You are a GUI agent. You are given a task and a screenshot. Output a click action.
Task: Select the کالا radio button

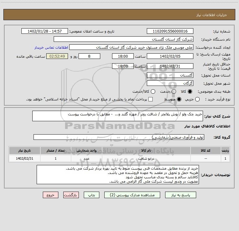tap(190, 91)
